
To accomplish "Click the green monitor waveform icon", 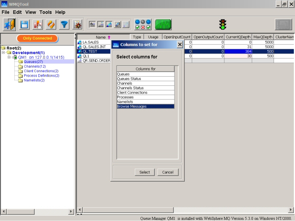I will coord(163,24).
